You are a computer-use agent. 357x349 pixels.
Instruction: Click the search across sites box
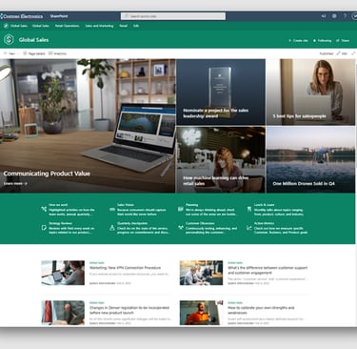click(173, 16)
